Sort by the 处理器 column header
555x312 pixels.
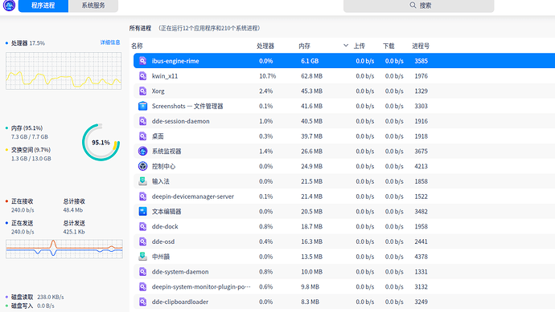click(x=265, y=46)
